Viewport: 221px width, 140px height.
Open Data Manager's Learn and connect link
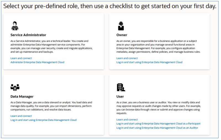coord(21,116)
